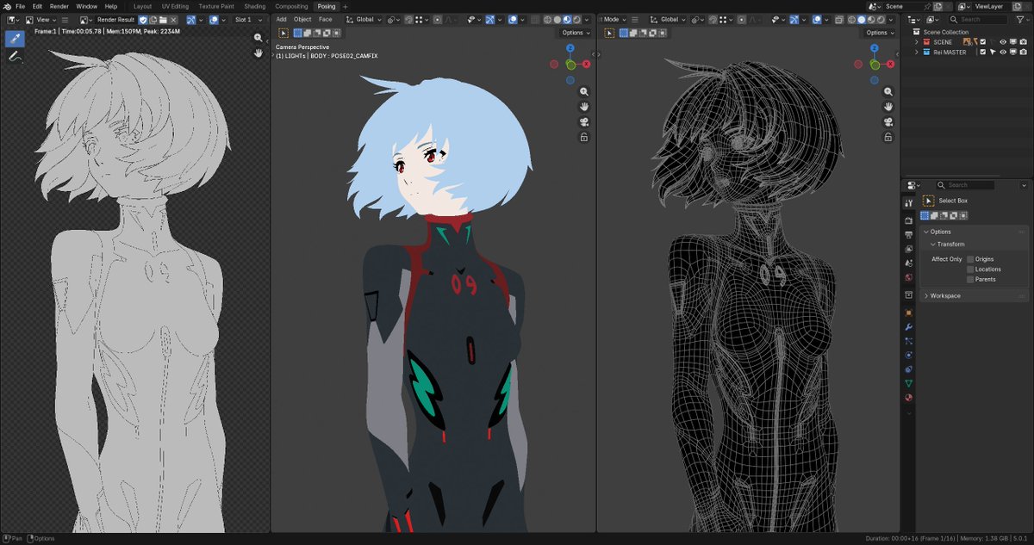Toggle exclude checkbox for SCENE collection
Screen dimensions: 1034x545
coord(983,42)
